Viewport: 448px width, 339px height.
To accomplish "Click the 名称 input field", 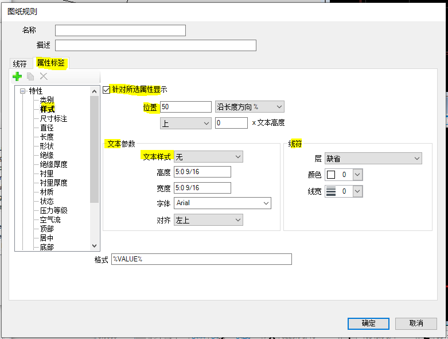I will [120, 30].
